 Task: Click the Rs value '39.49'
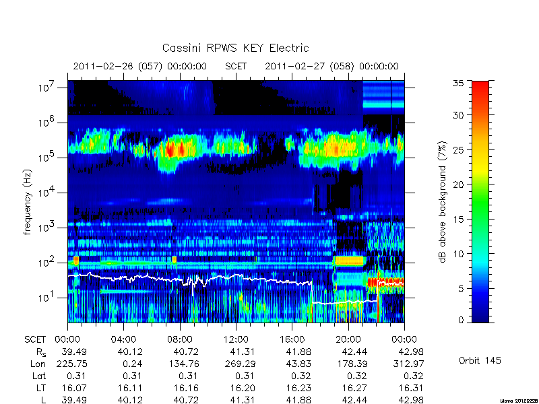74,351
